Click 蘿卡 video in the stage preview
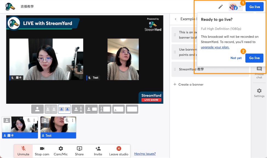 tap(46, 59)
